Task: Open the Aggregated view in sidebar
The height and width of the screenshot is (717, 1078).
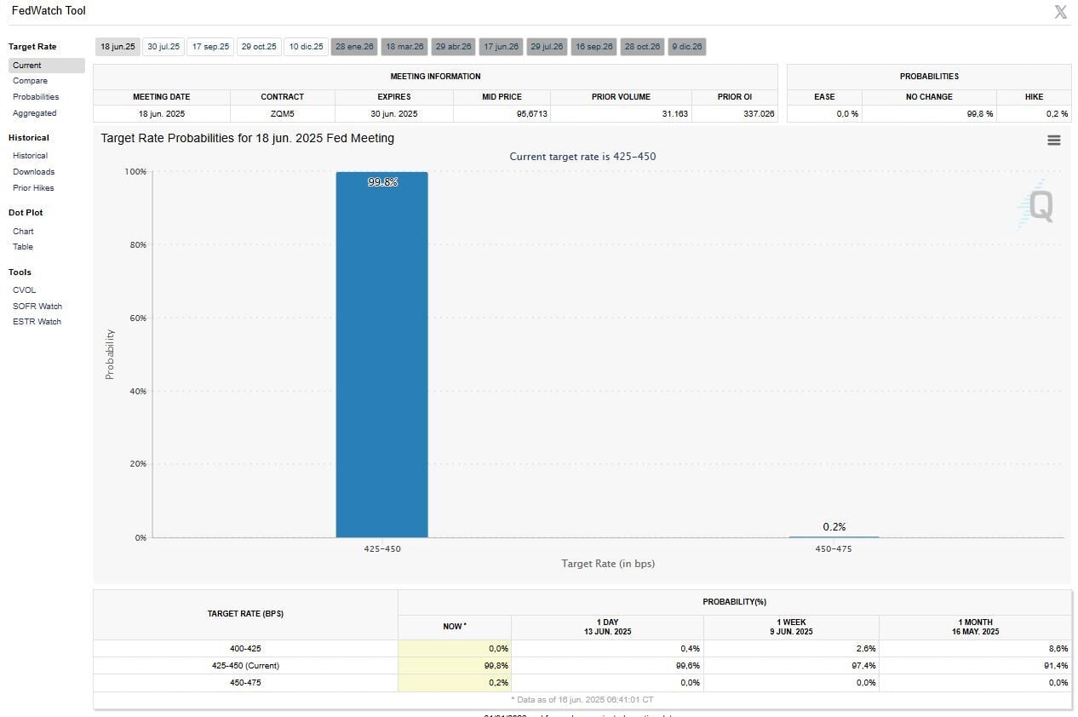Action: (x=34, y=113)
